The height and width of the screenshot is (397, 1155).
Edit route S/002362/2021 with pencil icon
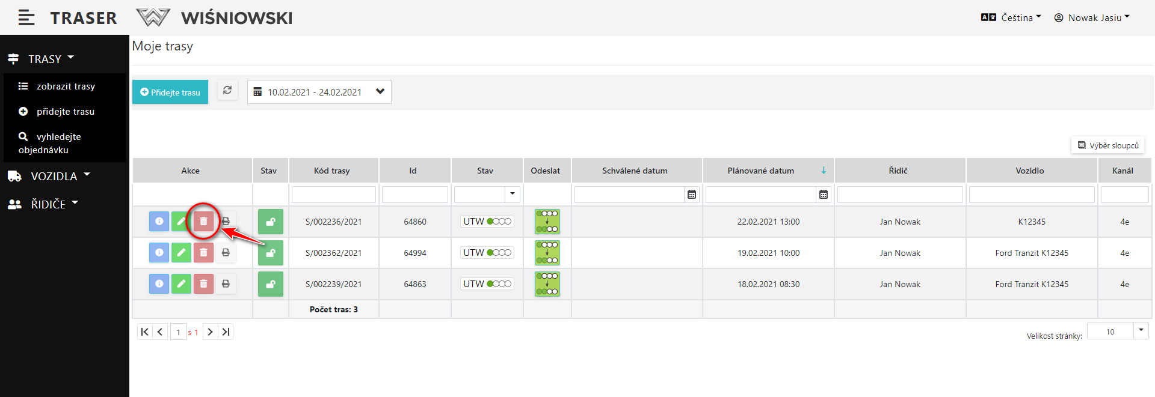click(x=181, y=253)
